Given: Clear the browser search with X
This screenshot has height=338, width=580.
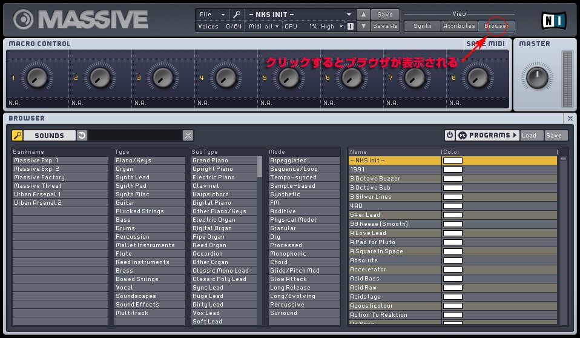Looking at the screenshot, I should (188, 136).
